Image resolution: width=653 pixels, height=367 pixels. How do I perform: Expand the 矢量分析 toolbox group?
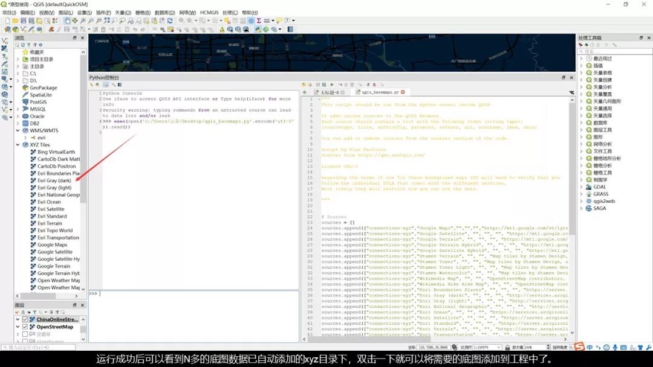582,87
